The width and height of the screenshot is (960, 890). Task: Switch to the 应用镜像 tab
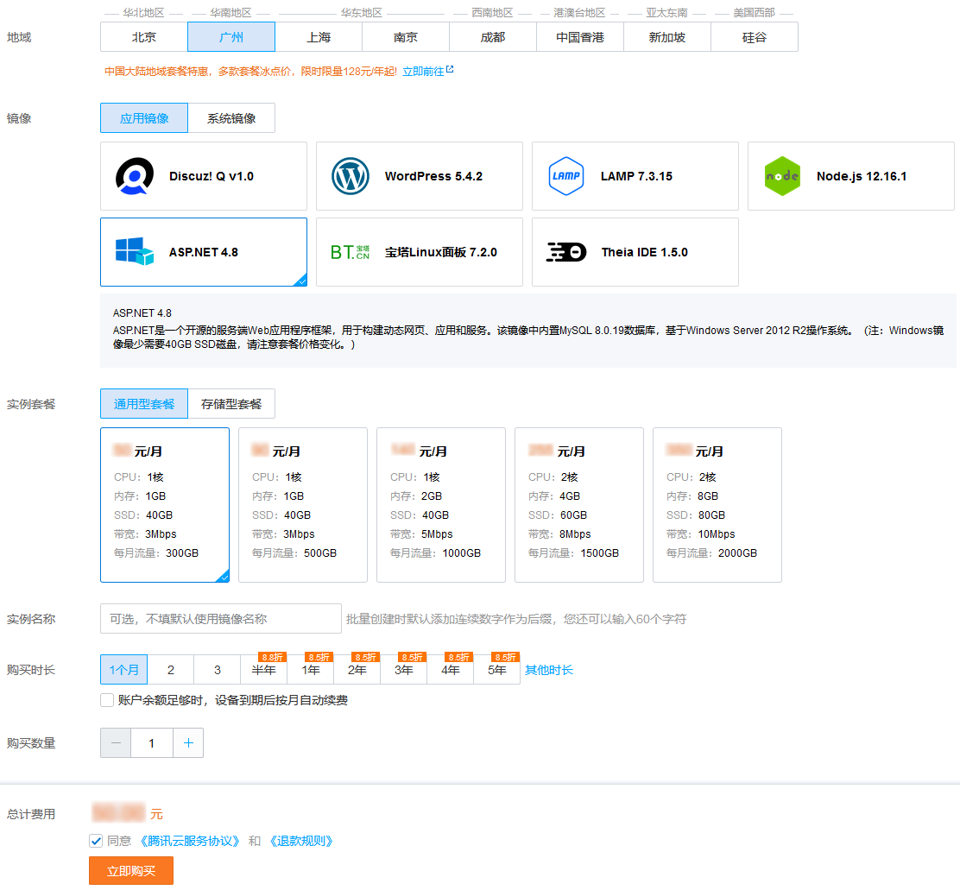click(144, 117)
